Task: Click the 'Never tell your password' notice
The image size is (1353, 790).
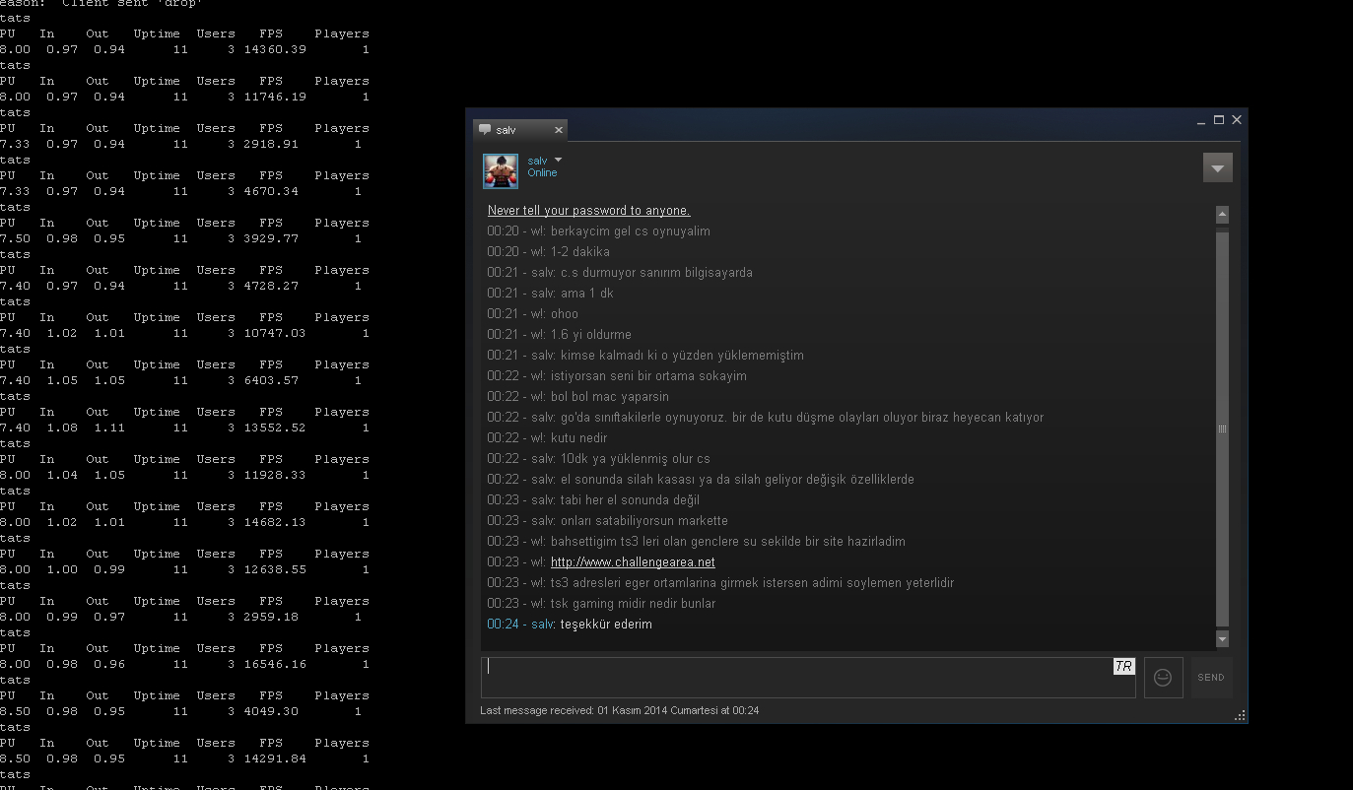Action: pyautogui.click(x=589, y=211)
